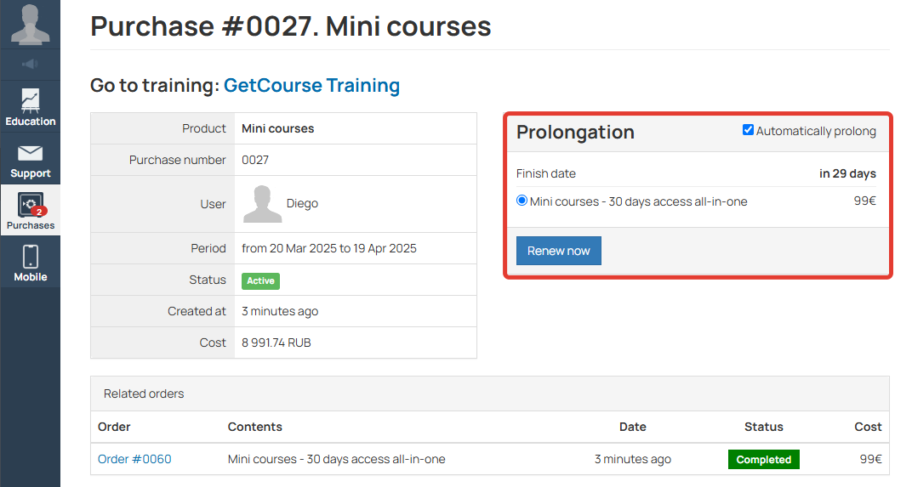This screenshot has width=912, height=487.
Task: Toggle the Automatically prolong checkbox
Action: tap(748, 130)
